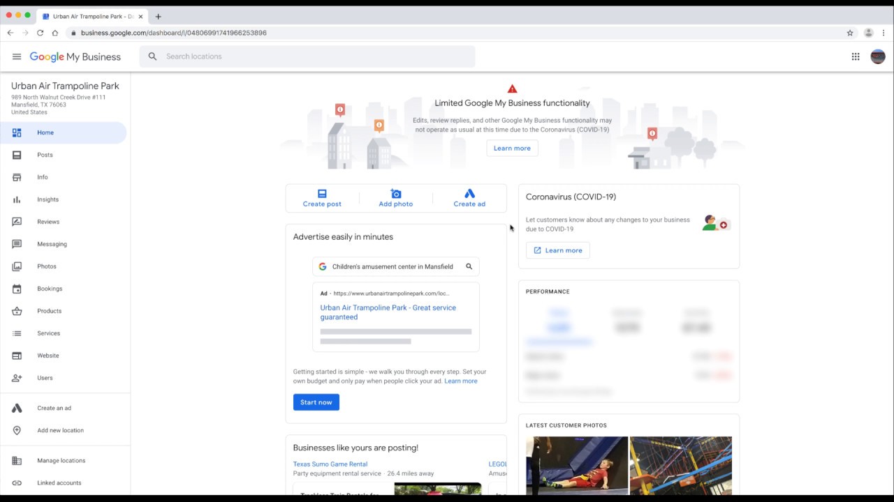The height and width of the screenshot is (502, 894).
Task: Open the Google apps grid
Action: point(856,56)
